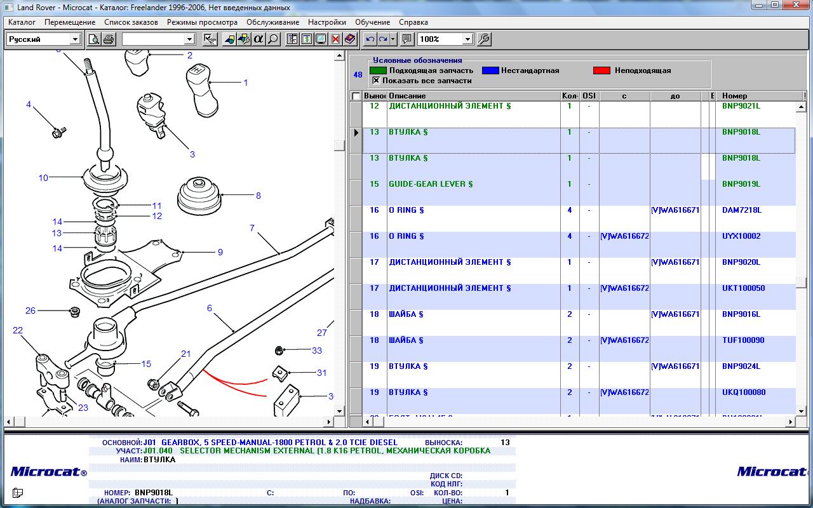This screenshot has height=508, width=813.
Task: Select part number BNP9020L
Action: pos(741,262)
